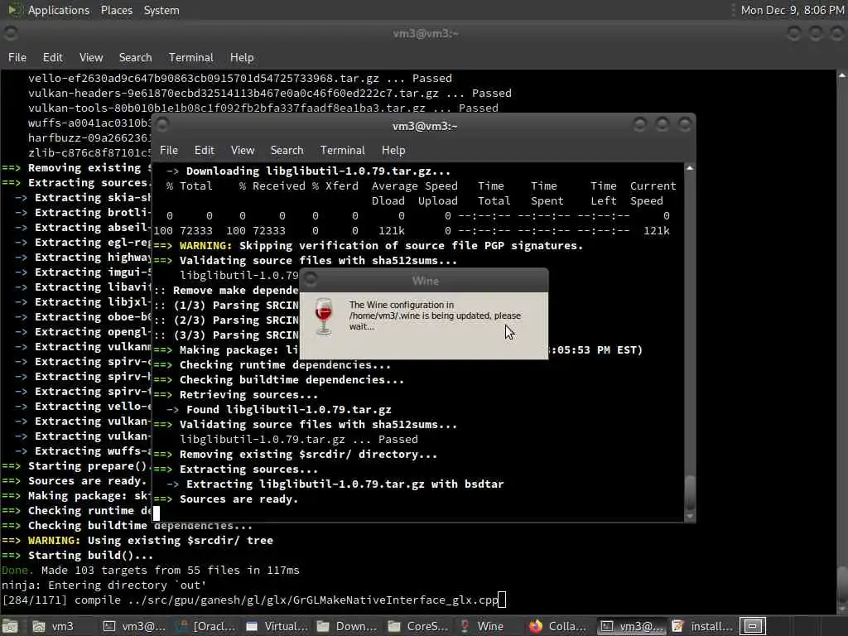Open the System menu in top panel
The width and height of the screenshot is (848, 636).
pos(161,10)
